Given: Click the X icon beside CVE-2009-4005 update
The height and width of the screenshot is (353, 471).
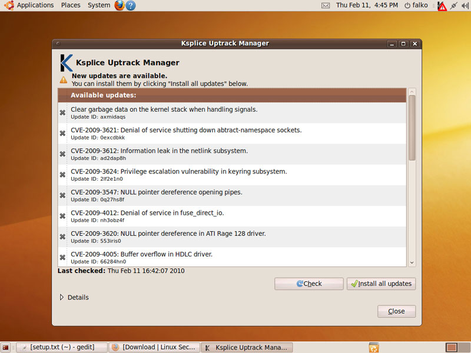Looking at the screenshot, I should click(x=62, y=257).
